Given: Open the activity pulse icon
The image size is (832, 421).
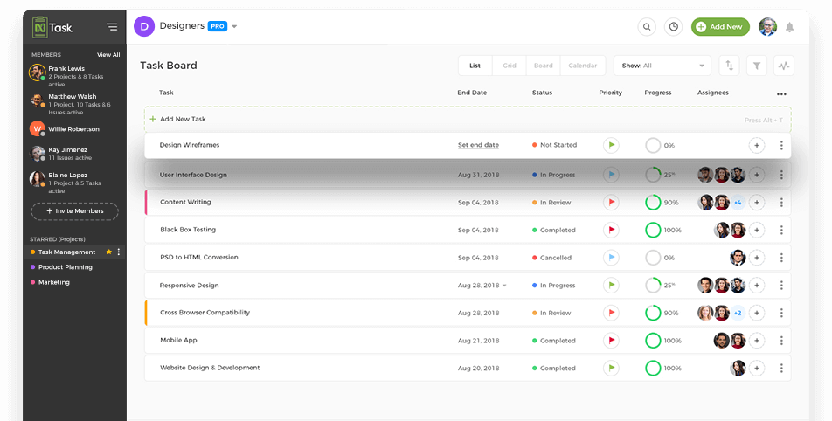Looking at the screenshot, I should [783, 66].
